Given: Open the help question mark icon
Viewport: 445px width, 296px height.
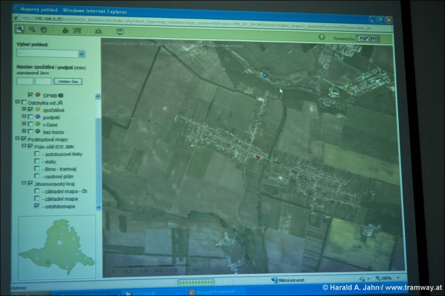Looking at the screenshot, I should (x=321, y=37).
